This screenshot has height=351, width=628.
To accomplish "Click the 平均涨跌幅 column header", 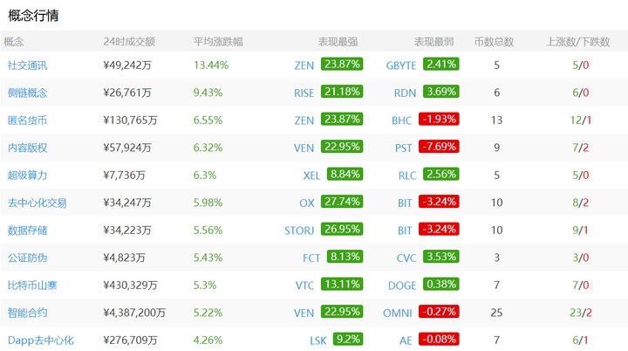I will pyautogui.click(x=218, y=42).
